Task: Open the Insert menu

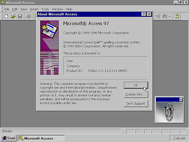Action: click(34, 9)
